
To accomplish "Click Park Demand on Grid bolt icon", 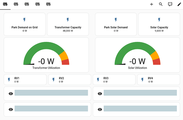I will pos(24,20).
